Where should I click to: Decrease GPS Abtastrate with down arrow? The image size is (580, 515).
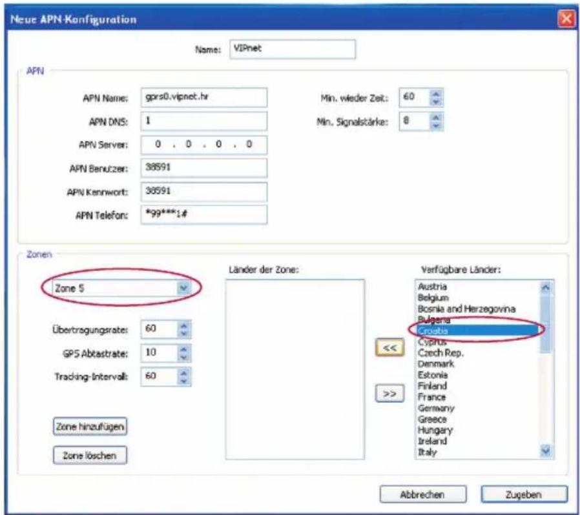point(184,357)
